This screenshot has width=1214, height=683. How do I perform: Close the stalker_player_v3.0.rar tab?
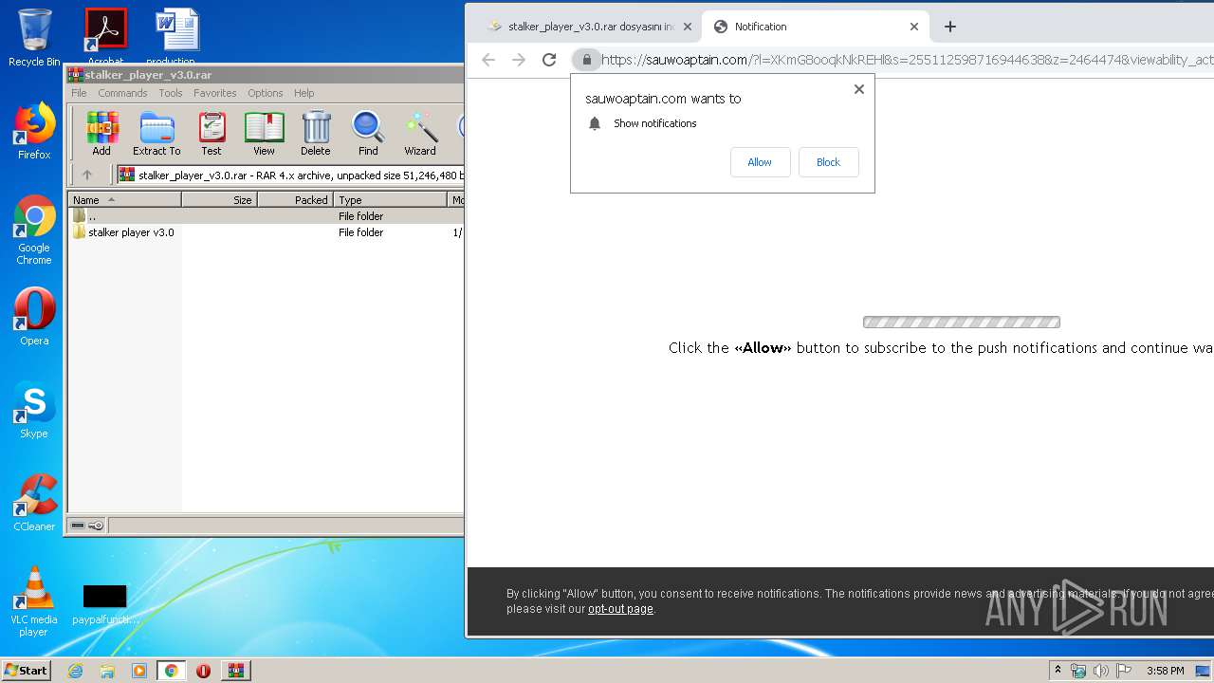(x=686, y=27)
